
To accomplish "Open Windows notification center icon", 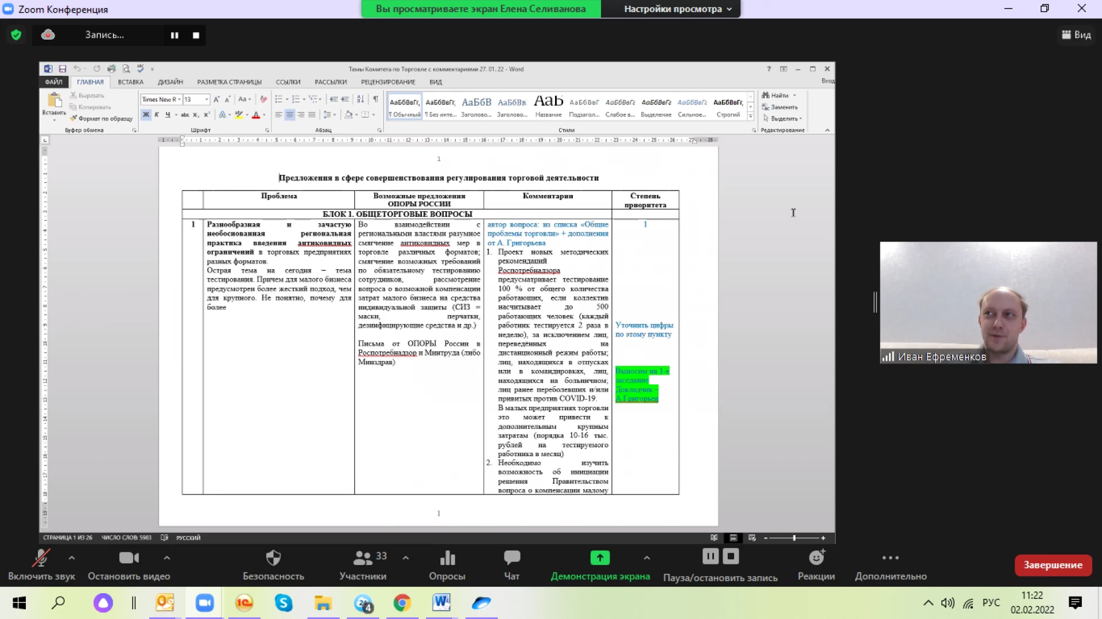I will (1075, 603).
